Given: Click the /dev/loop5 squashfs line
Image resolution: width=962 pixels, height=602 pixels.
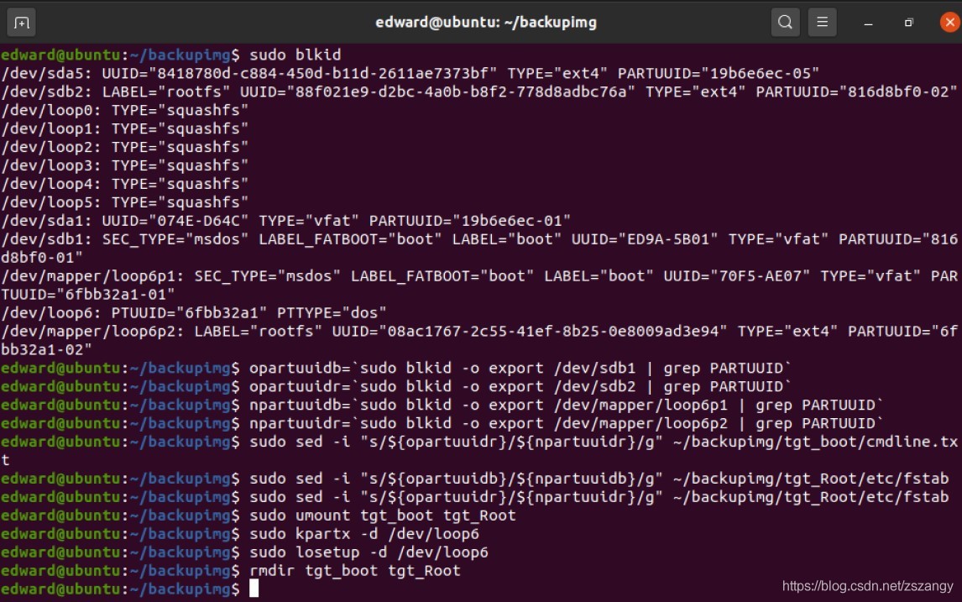Looking at the screenshot, I should 124,202.
